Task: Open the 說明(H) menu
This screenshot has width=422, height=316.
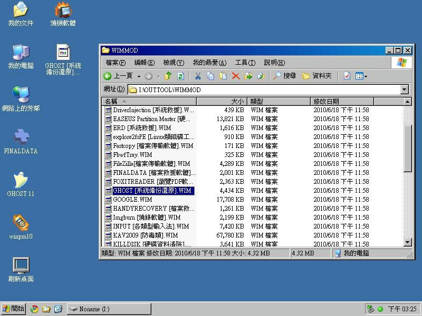Action: pos(274,63)
